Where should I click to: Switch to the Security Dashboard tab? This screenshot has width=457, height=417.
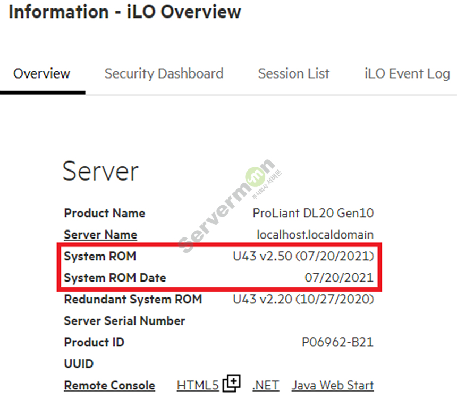point(164,74)
